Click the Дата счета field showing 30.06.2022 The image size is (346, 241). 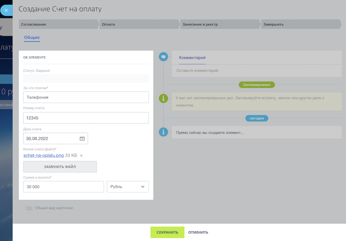[56, 139]
